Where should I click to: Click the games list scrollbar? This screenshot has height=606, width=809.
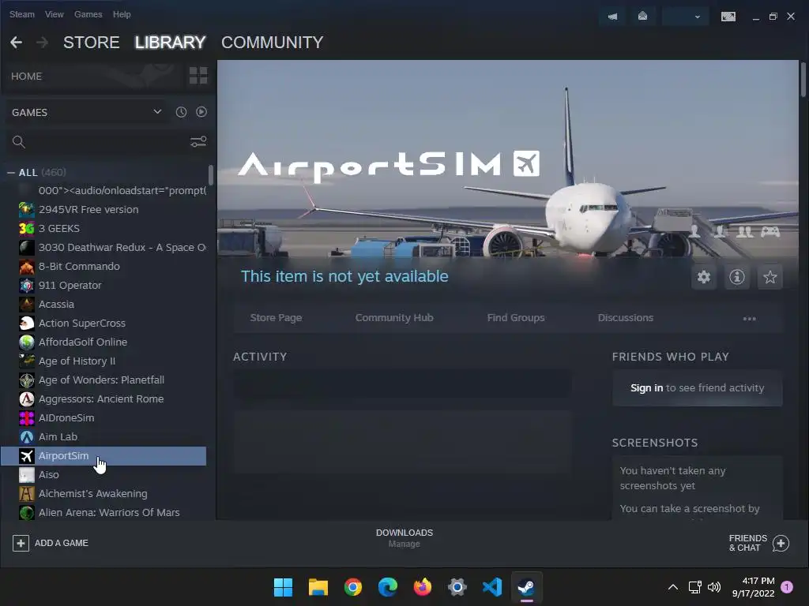(x=210, y=175)
